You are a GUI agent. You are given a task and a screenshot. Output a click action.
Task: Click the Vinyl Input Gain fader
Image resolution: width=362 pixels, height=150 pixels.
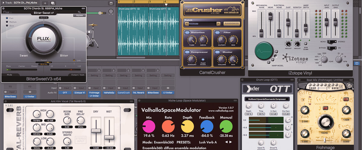coord(326,22)
